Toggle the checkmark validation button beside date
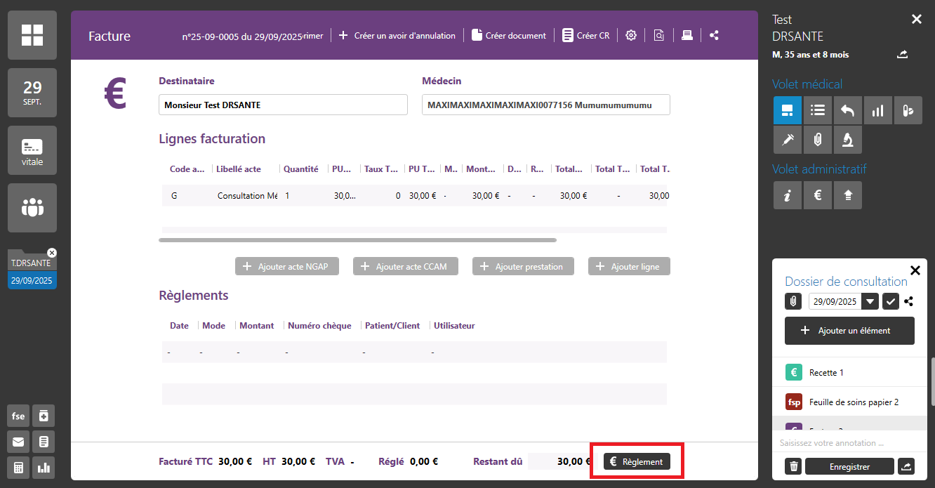This screenshot has width=935, height=488. point(890,301)
